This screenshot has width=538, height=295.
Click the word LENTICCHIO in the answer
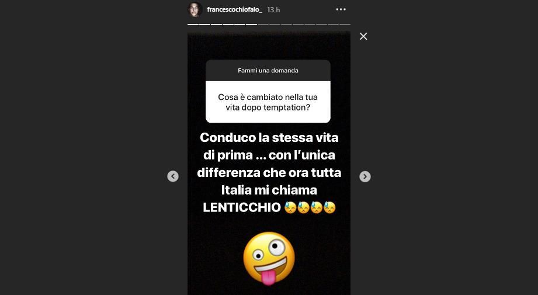[242, 207]
